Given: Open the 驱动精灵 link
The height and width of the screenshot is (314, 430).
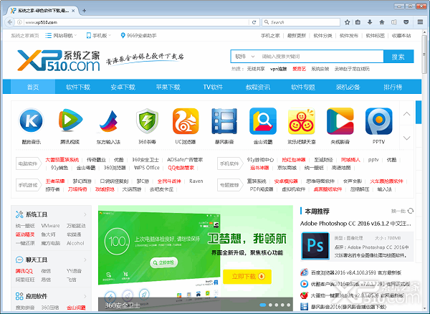Looking at the screenshot, I should tap(25, 234).
